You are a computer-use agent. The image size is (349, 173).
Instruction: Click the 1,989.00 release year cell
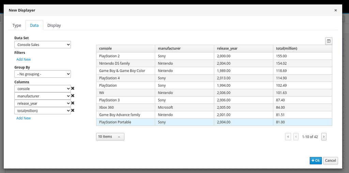[243, 71]
